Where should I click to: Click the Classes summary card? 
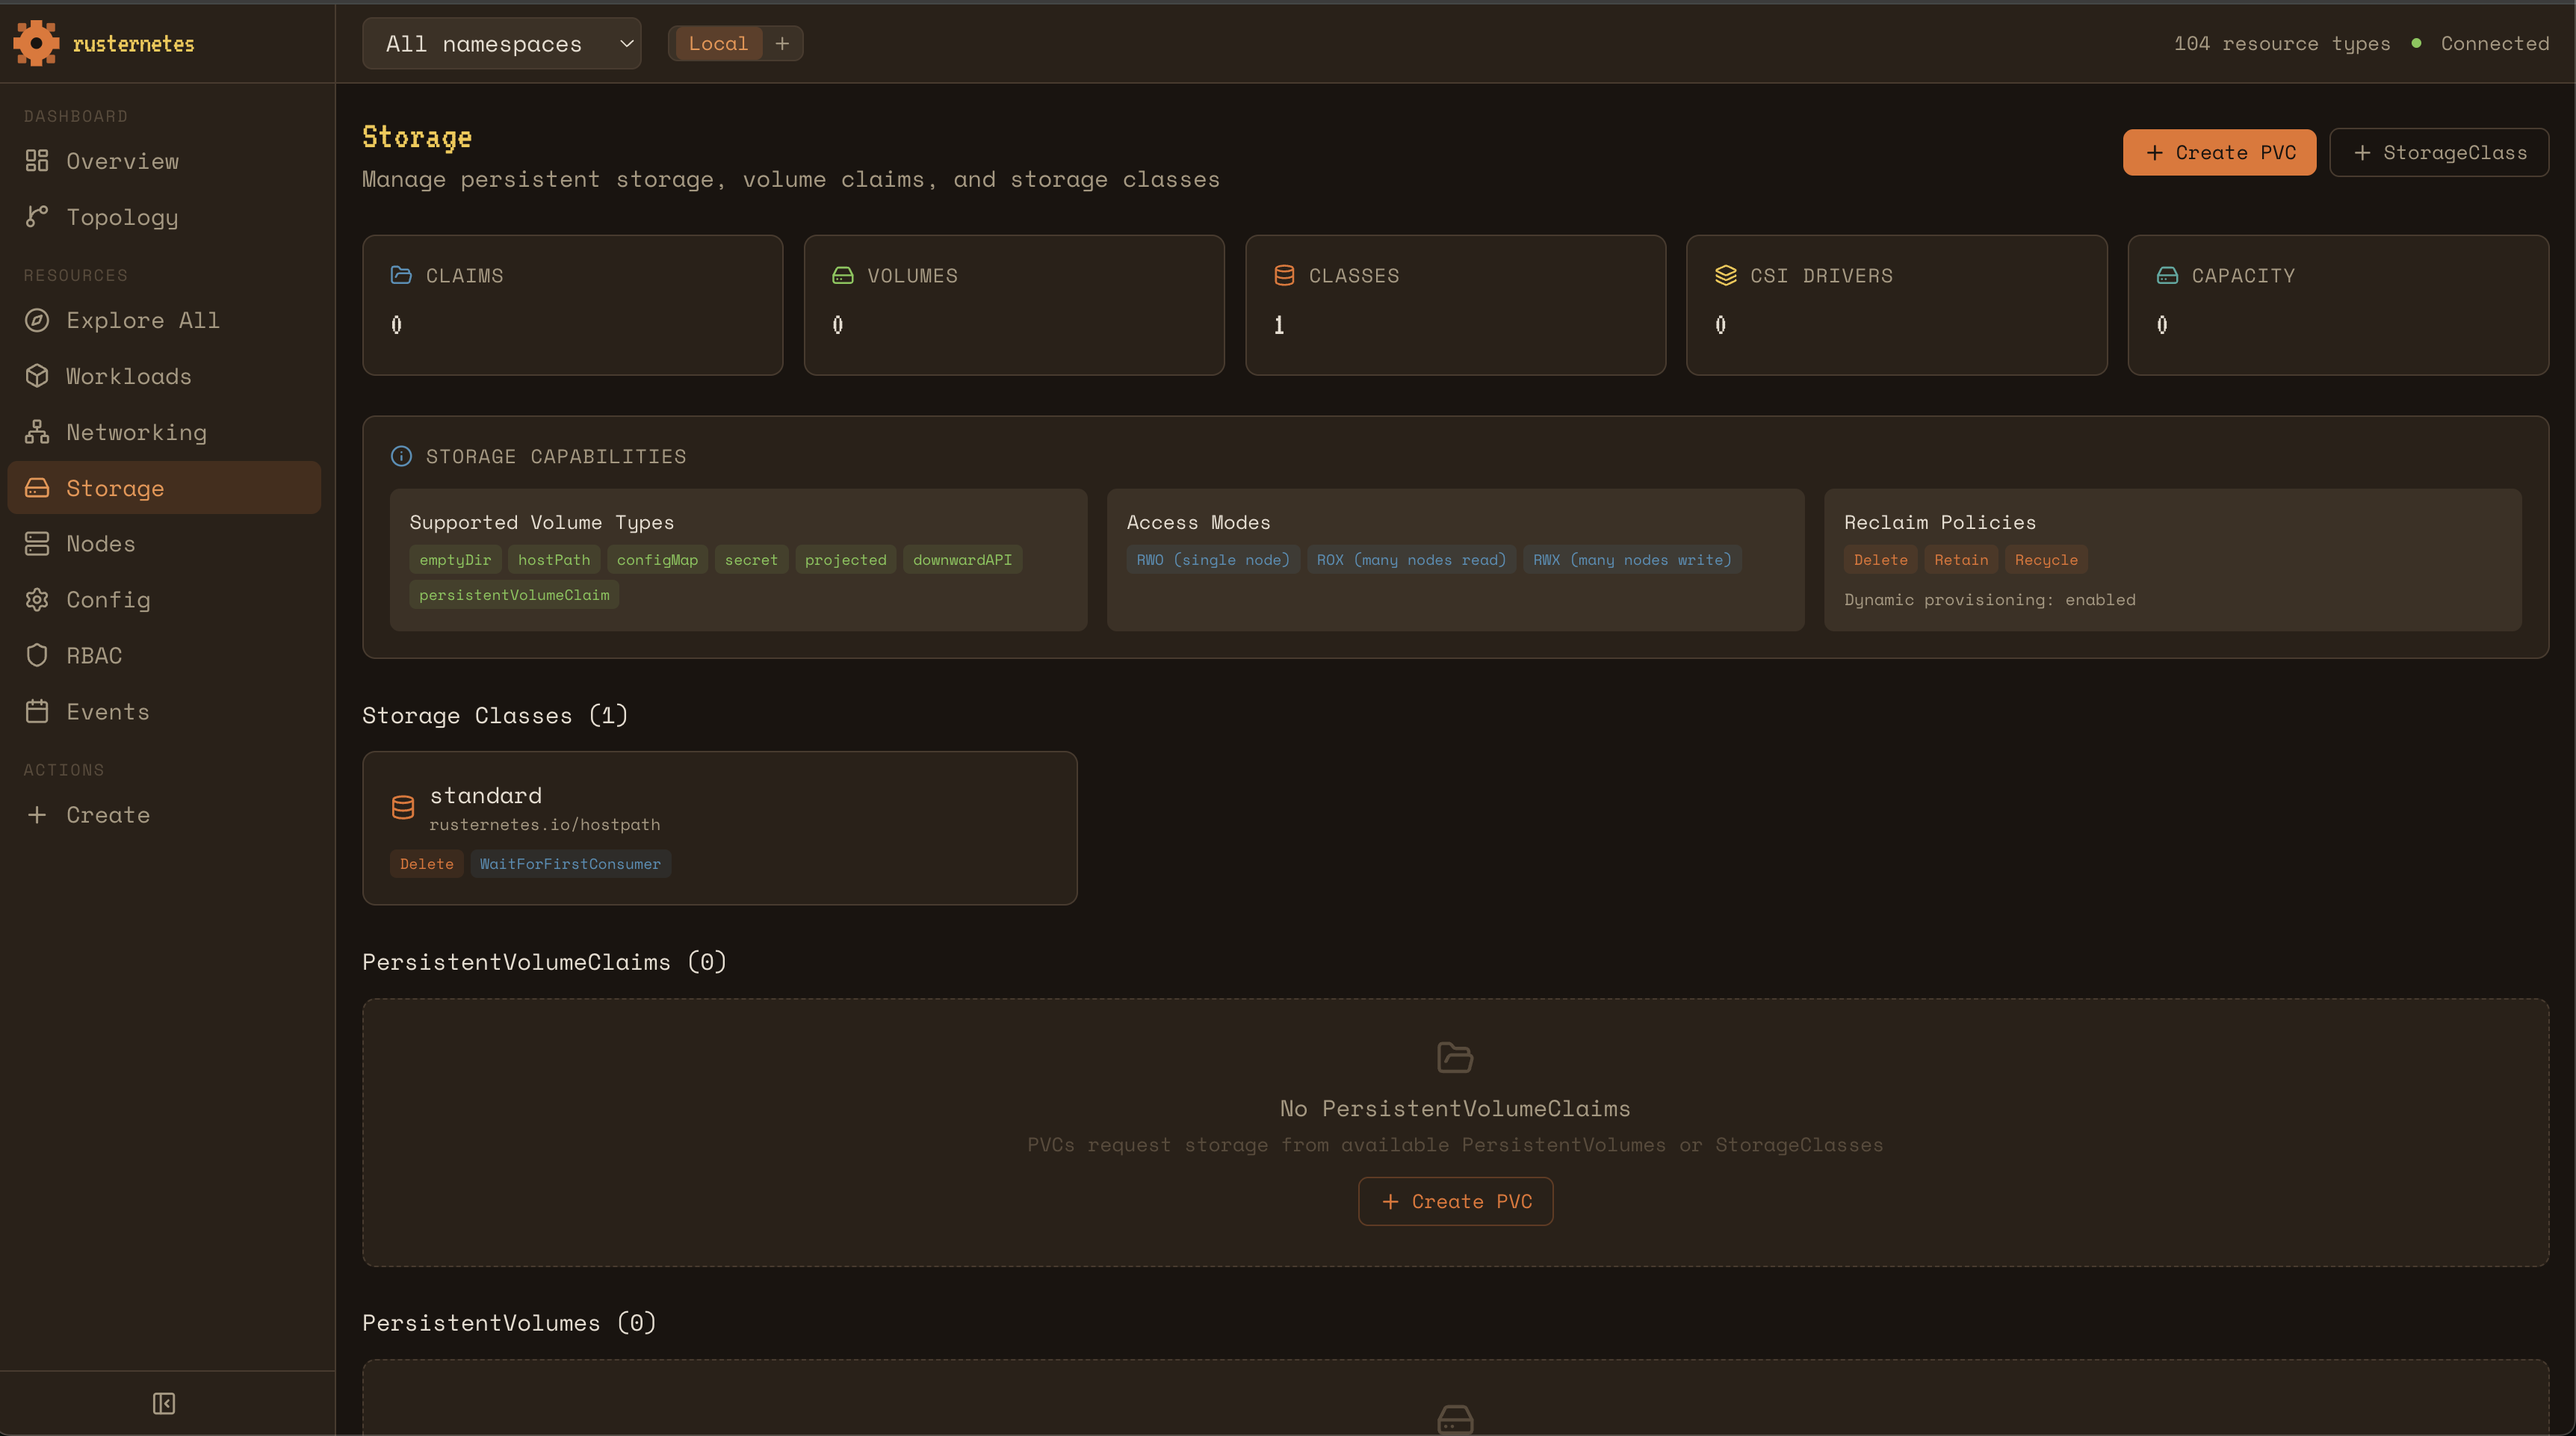click(x=1454, y=304)
